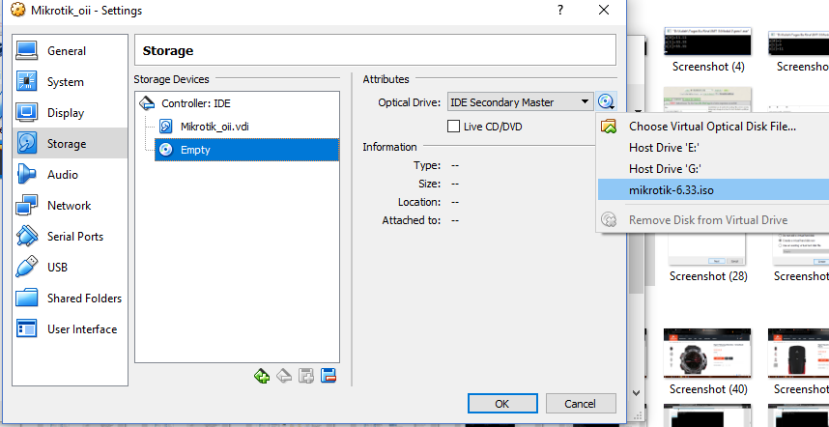Open the General settings category
Image resolution: width=829 pixels, height=427 pixels.
[70, 51]
